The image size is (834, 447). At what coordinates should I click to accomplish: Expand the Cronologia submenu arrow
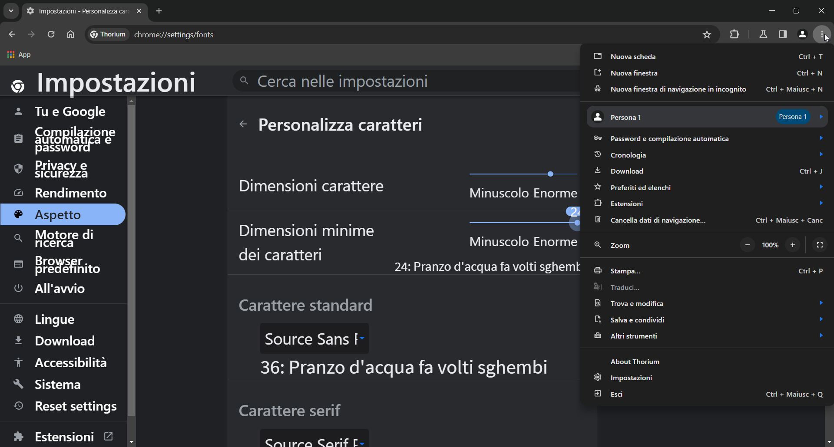pyautogui.click(x=821, y=154)
